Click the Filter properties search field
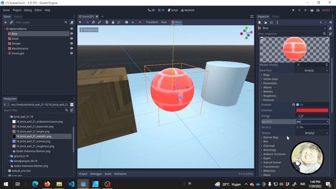Image resolution: width=336 pixels, height=189 pixels. (x=292, y=34)
